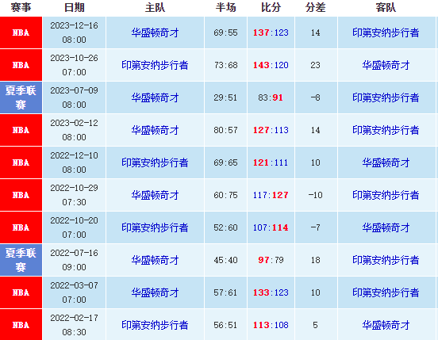
Task: Select 华盛顿奇才 in the 2023-07-09 summer league row
Action: tap(155, 97)
